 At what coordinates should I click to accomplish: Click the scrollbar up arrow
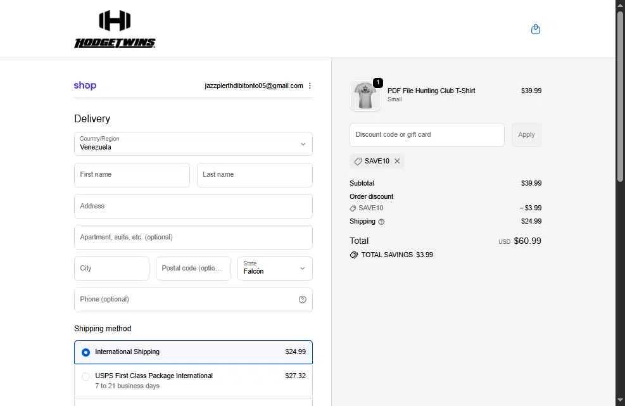[620, 4]
